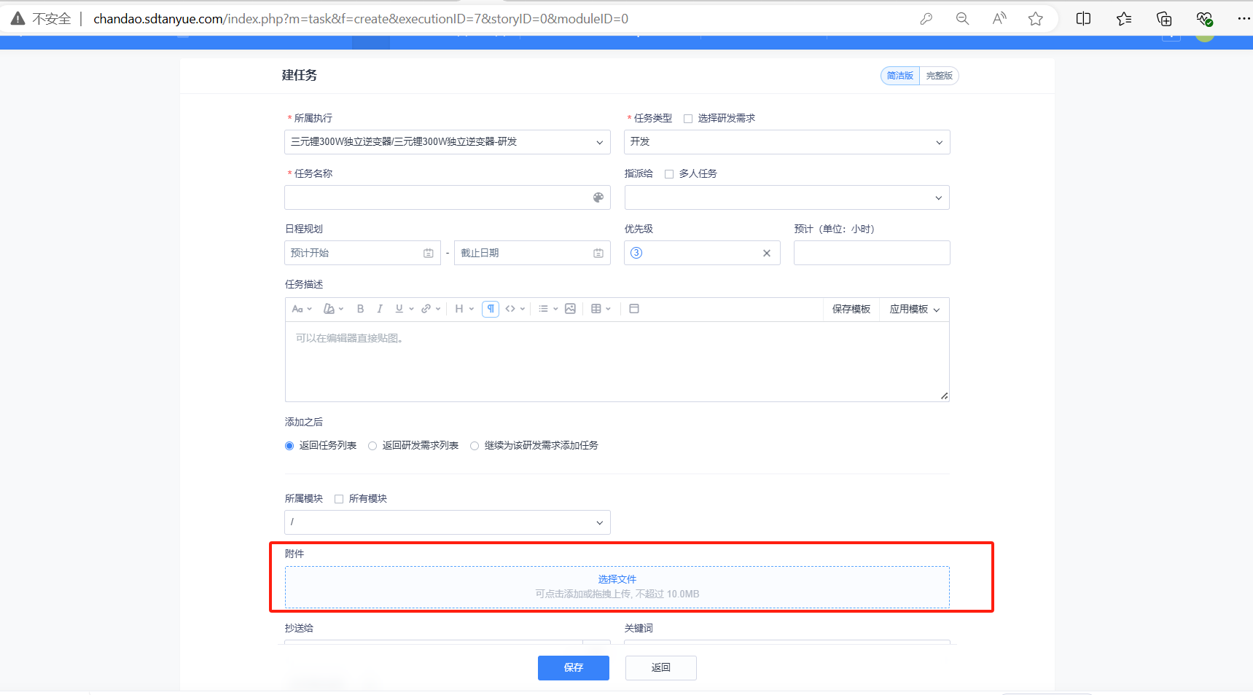
Task: Click the 选择文件 upload link
Action: (x=617, y=579)
